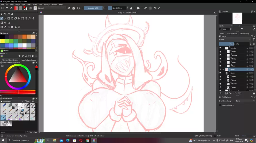This screenshot has width=256, height=143.
Task: Select the Move tool
Action: point(5,23)
